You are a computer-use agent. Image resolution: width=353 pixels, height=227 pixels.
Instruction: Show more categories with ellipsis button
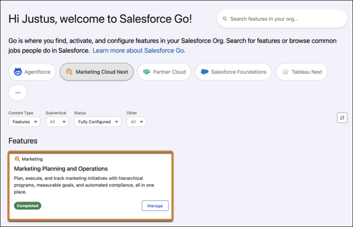click(18, 93)
